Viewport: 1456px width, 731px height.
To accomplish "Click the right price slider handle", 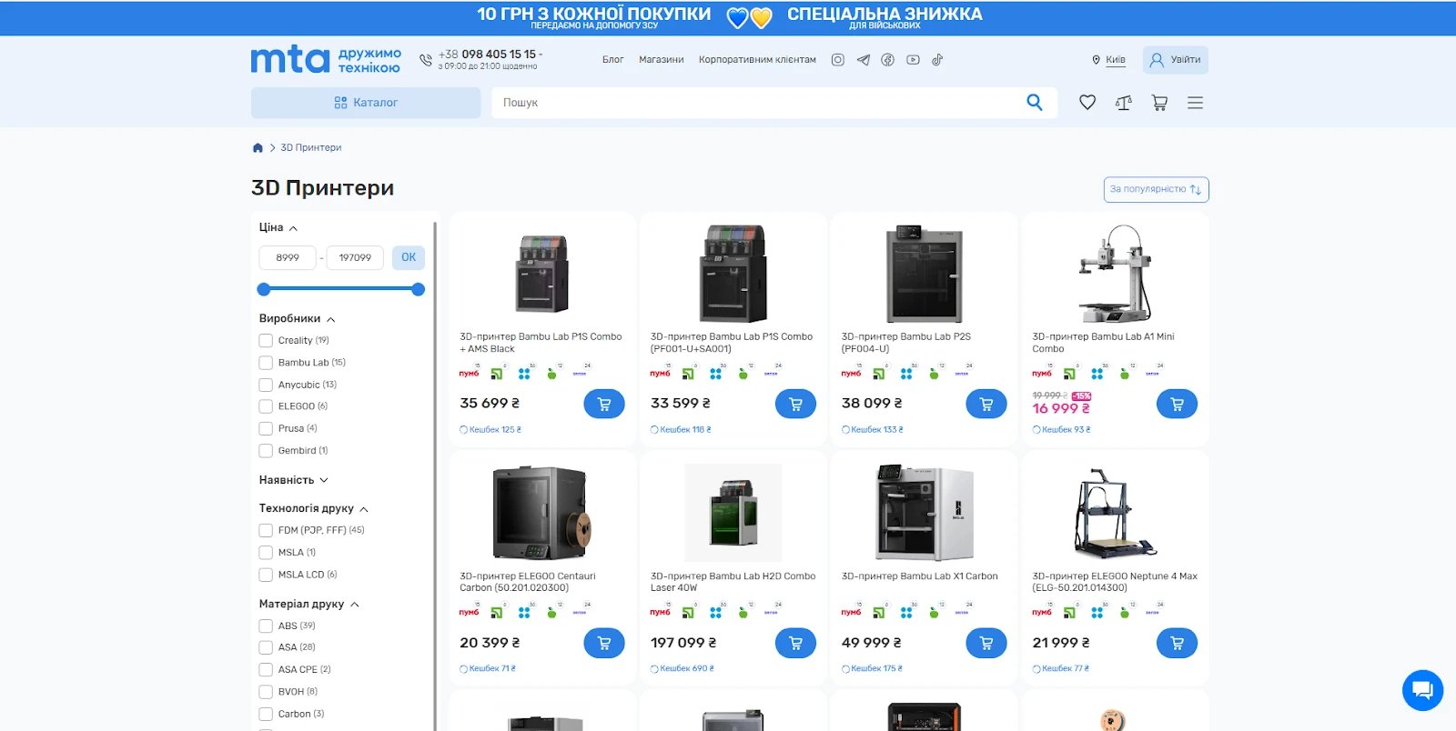I will 418,289.
